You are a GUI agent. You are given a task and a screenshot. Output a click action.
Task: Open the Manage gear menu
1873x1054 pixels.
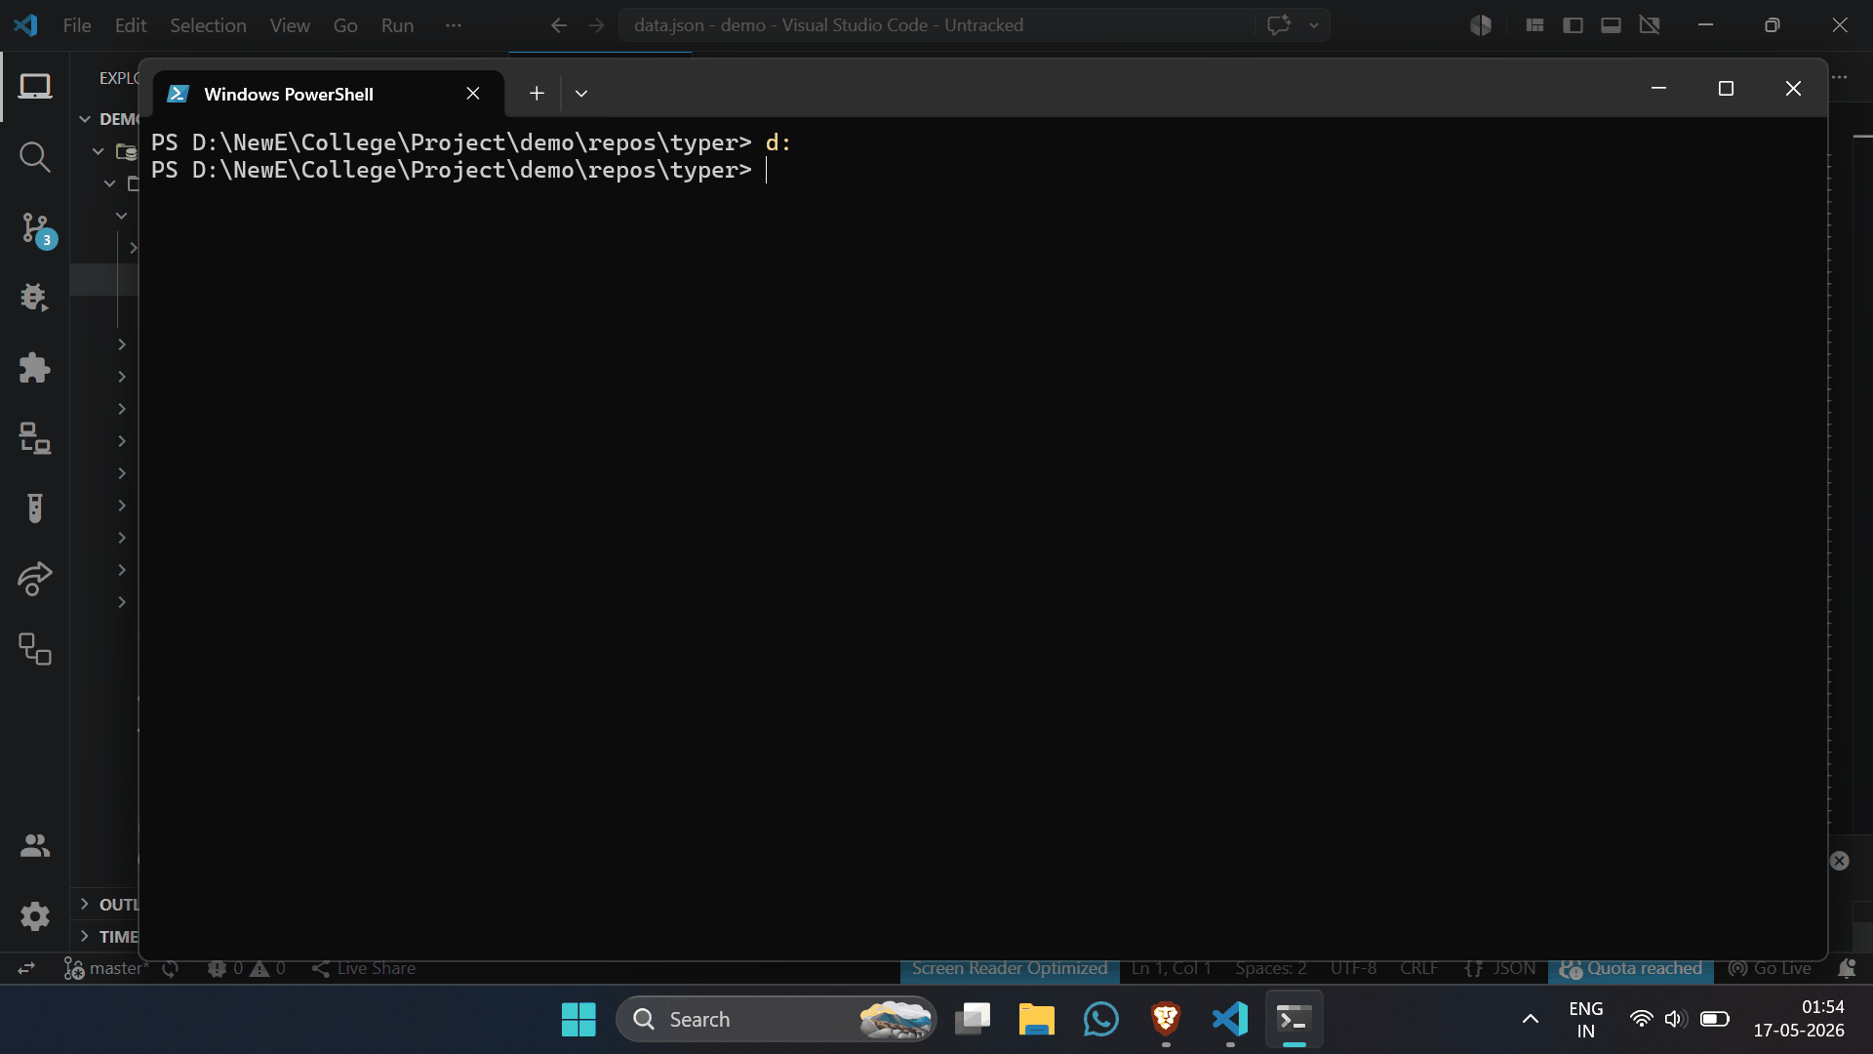tap(35, 916)
